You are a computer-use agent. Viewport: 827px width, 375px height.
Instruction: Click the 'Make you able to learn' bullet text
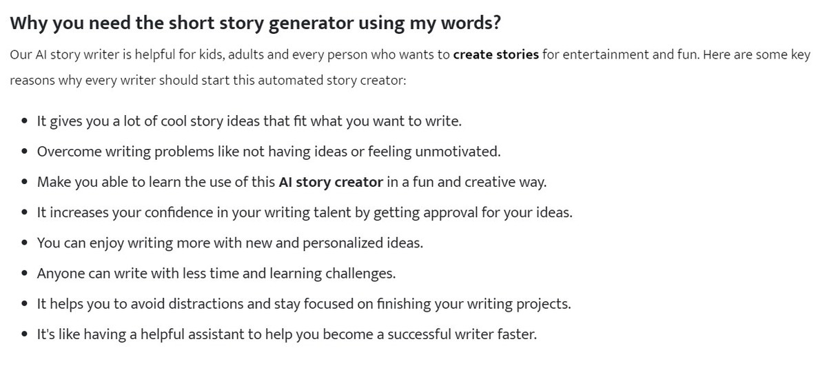pos(292,183)
